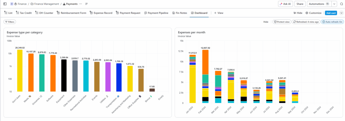
Task: Click the Share button
Action: pyautogui.click(x=300, y=4)
